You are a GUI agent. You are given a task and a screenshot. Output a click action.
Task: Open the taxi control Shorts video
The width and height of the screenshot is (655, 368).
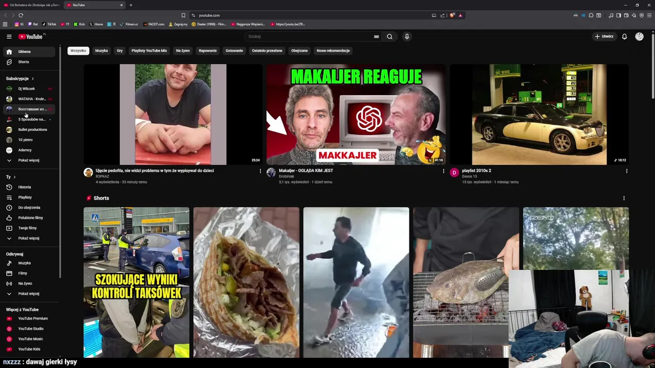point(137,282)
